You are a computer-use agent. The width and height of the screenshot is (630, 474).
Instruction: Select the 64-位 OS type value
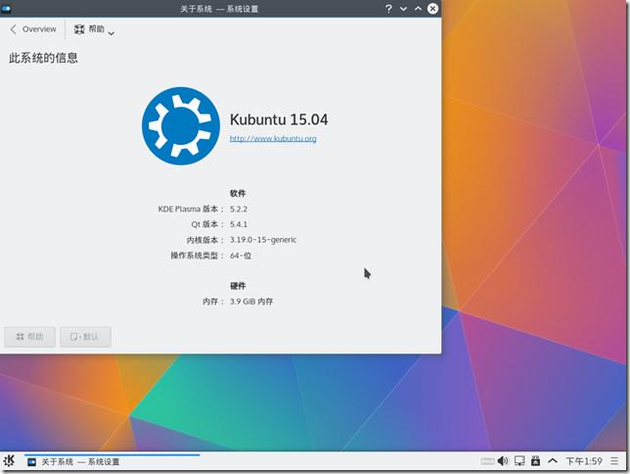(241, 256)
